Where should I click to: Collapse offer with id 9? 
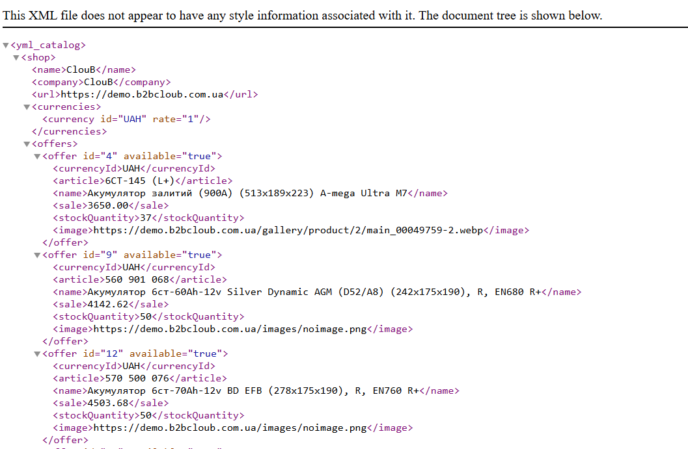pos(37,255)
